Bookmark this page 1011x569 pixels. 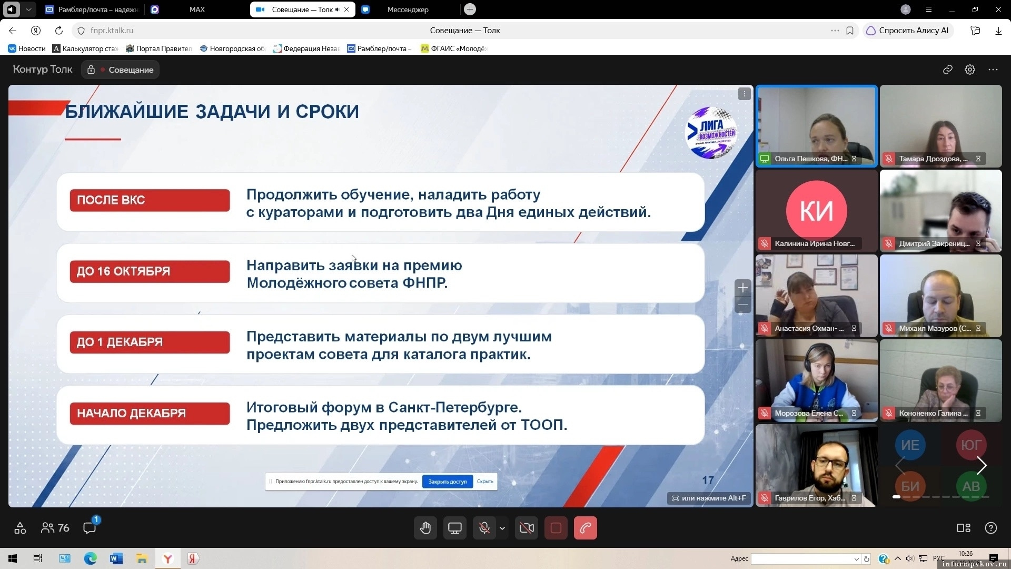coord(850,31)
